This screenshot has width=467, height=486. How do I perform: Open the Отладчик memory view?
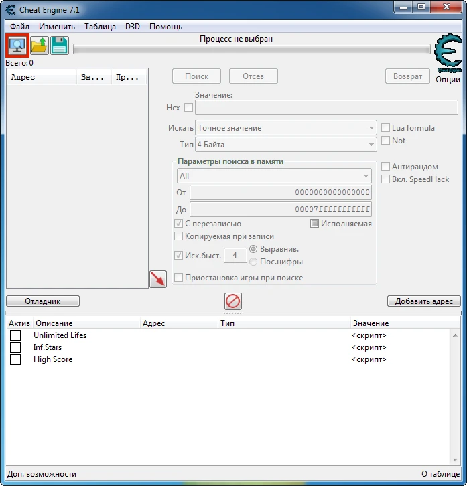[43, 301]
